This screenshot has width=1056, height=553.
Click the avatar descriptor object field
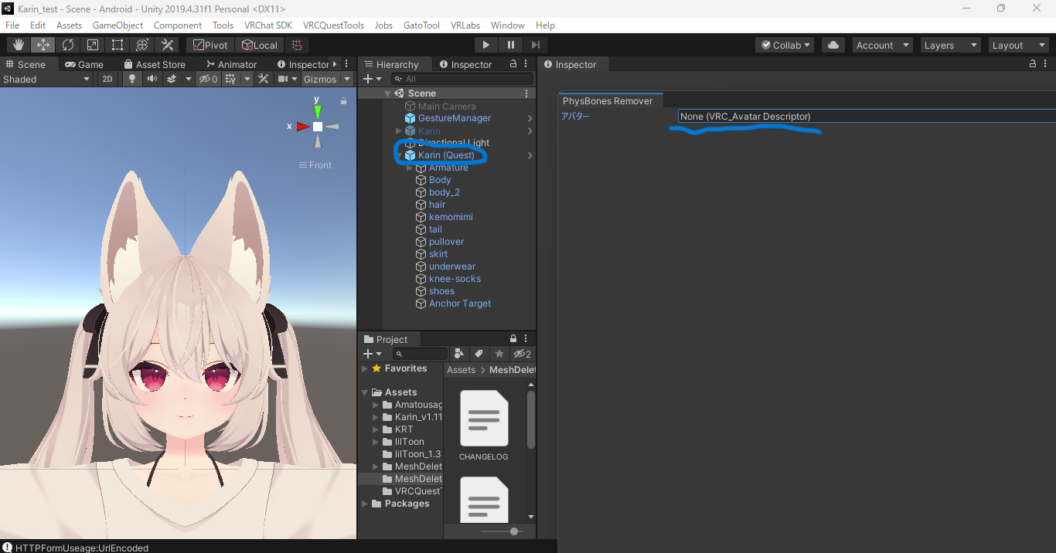[867, 116]
